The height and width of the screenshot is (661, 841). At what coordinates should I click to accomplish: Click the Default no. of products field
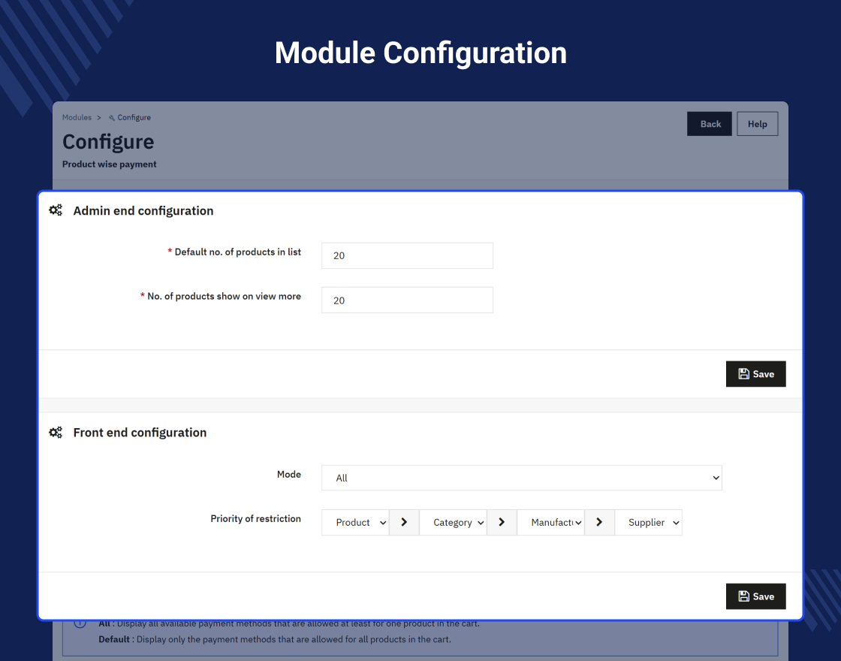(x=407, y=255)
